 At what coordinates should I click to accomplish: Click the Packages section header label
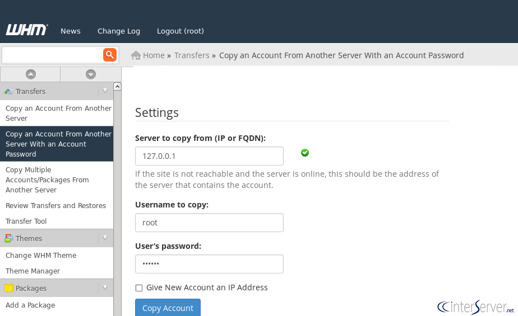coord(31,289)
